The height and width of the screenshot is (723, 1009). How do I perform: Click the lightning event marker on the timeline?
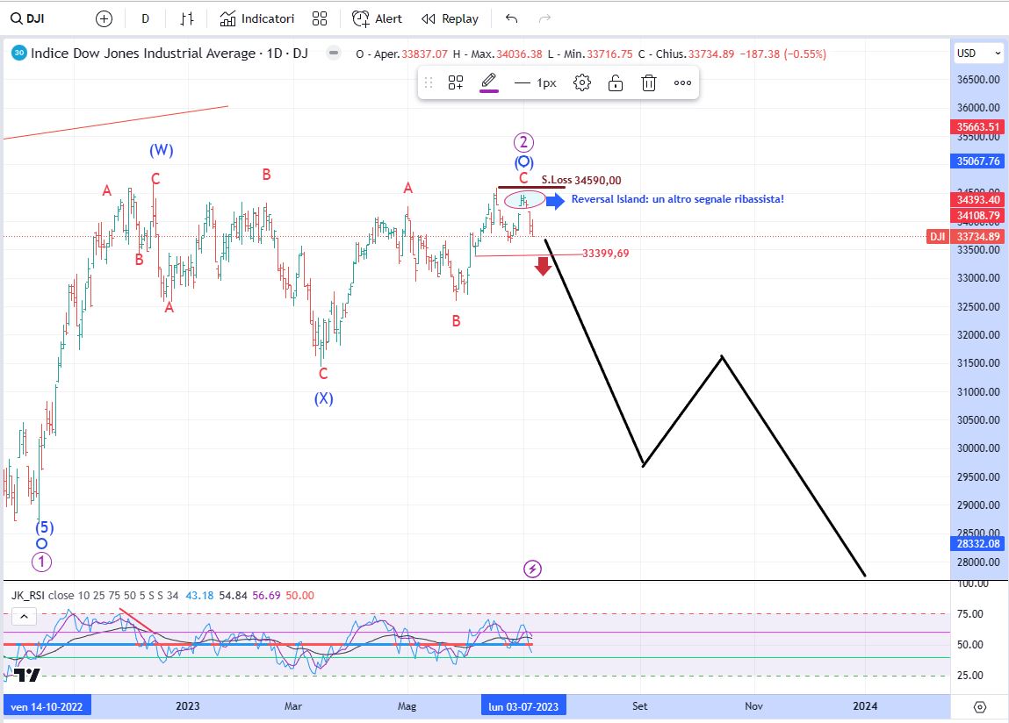pyautogui.click(x=532, y=569)
